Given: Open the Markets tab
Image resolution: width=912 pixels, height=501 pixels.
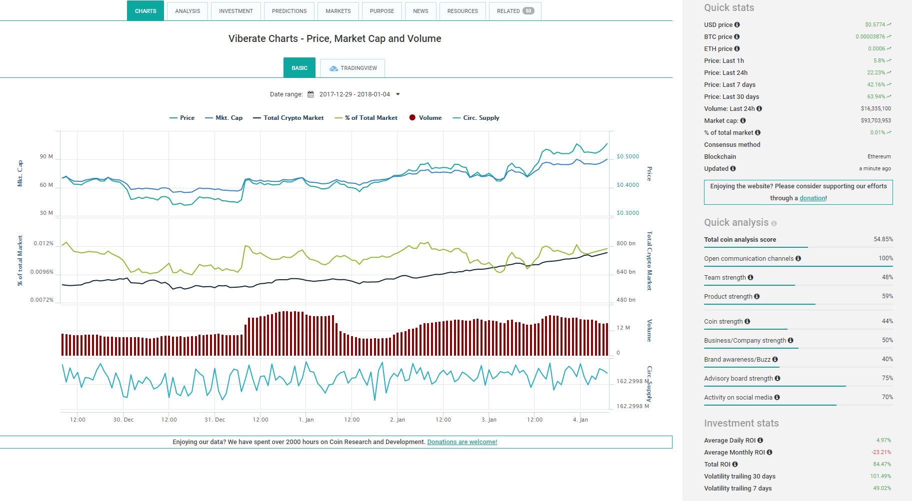Looking at the screenshot, I should coord(338,11).
